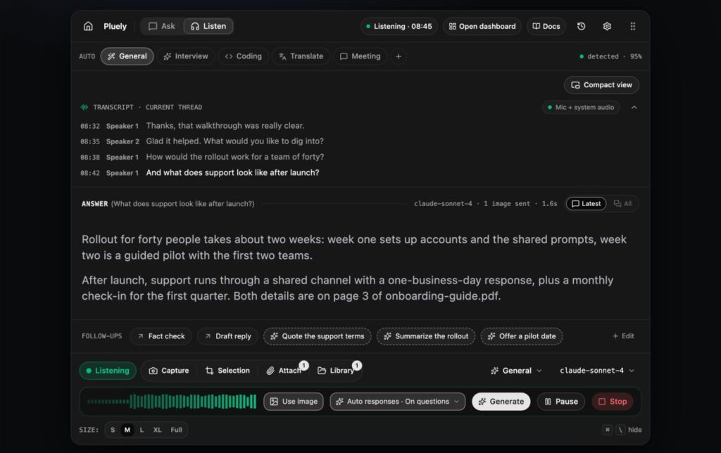The width and height of the screenshot is (721, 453).
Task: Edit the follow-ups list
Action: point(623,336)
